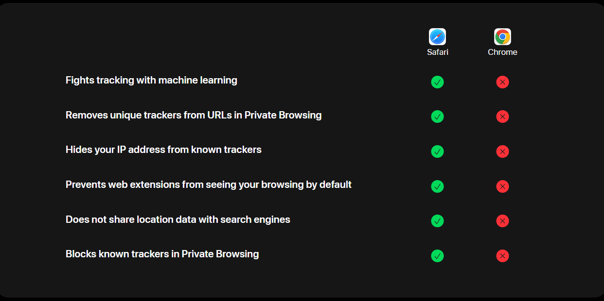This screenshot has height=301, width=604.
Task: Click Safari checkmark for hiding IP address
Action: click(x=437, y=151)
